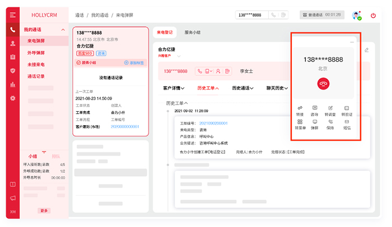Click the 添加标签 add tag link

coord(134,63)
